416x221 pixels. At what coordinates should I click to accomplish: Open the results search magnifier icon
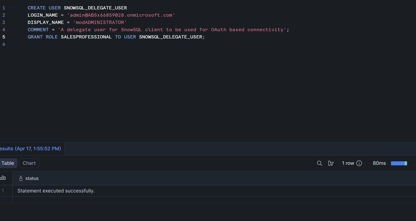[x=319, y=163]
